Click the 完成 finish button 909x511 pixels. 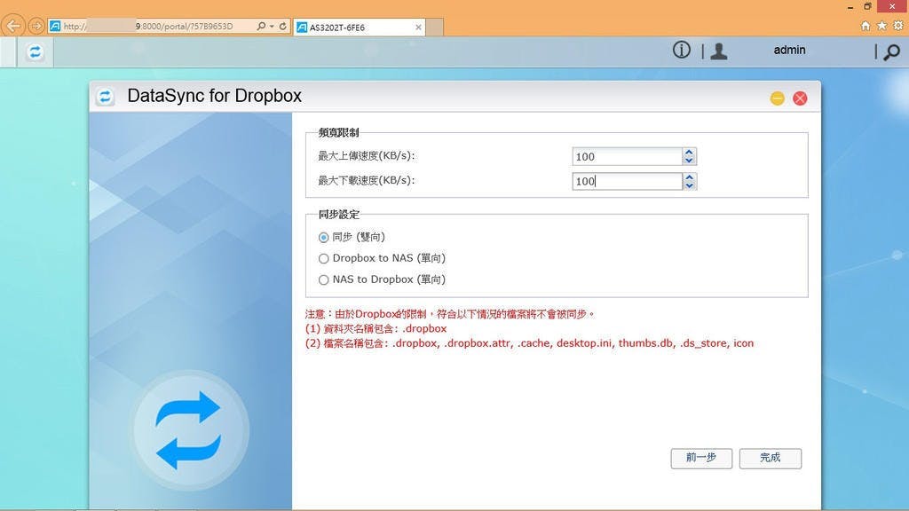point(770,458)
